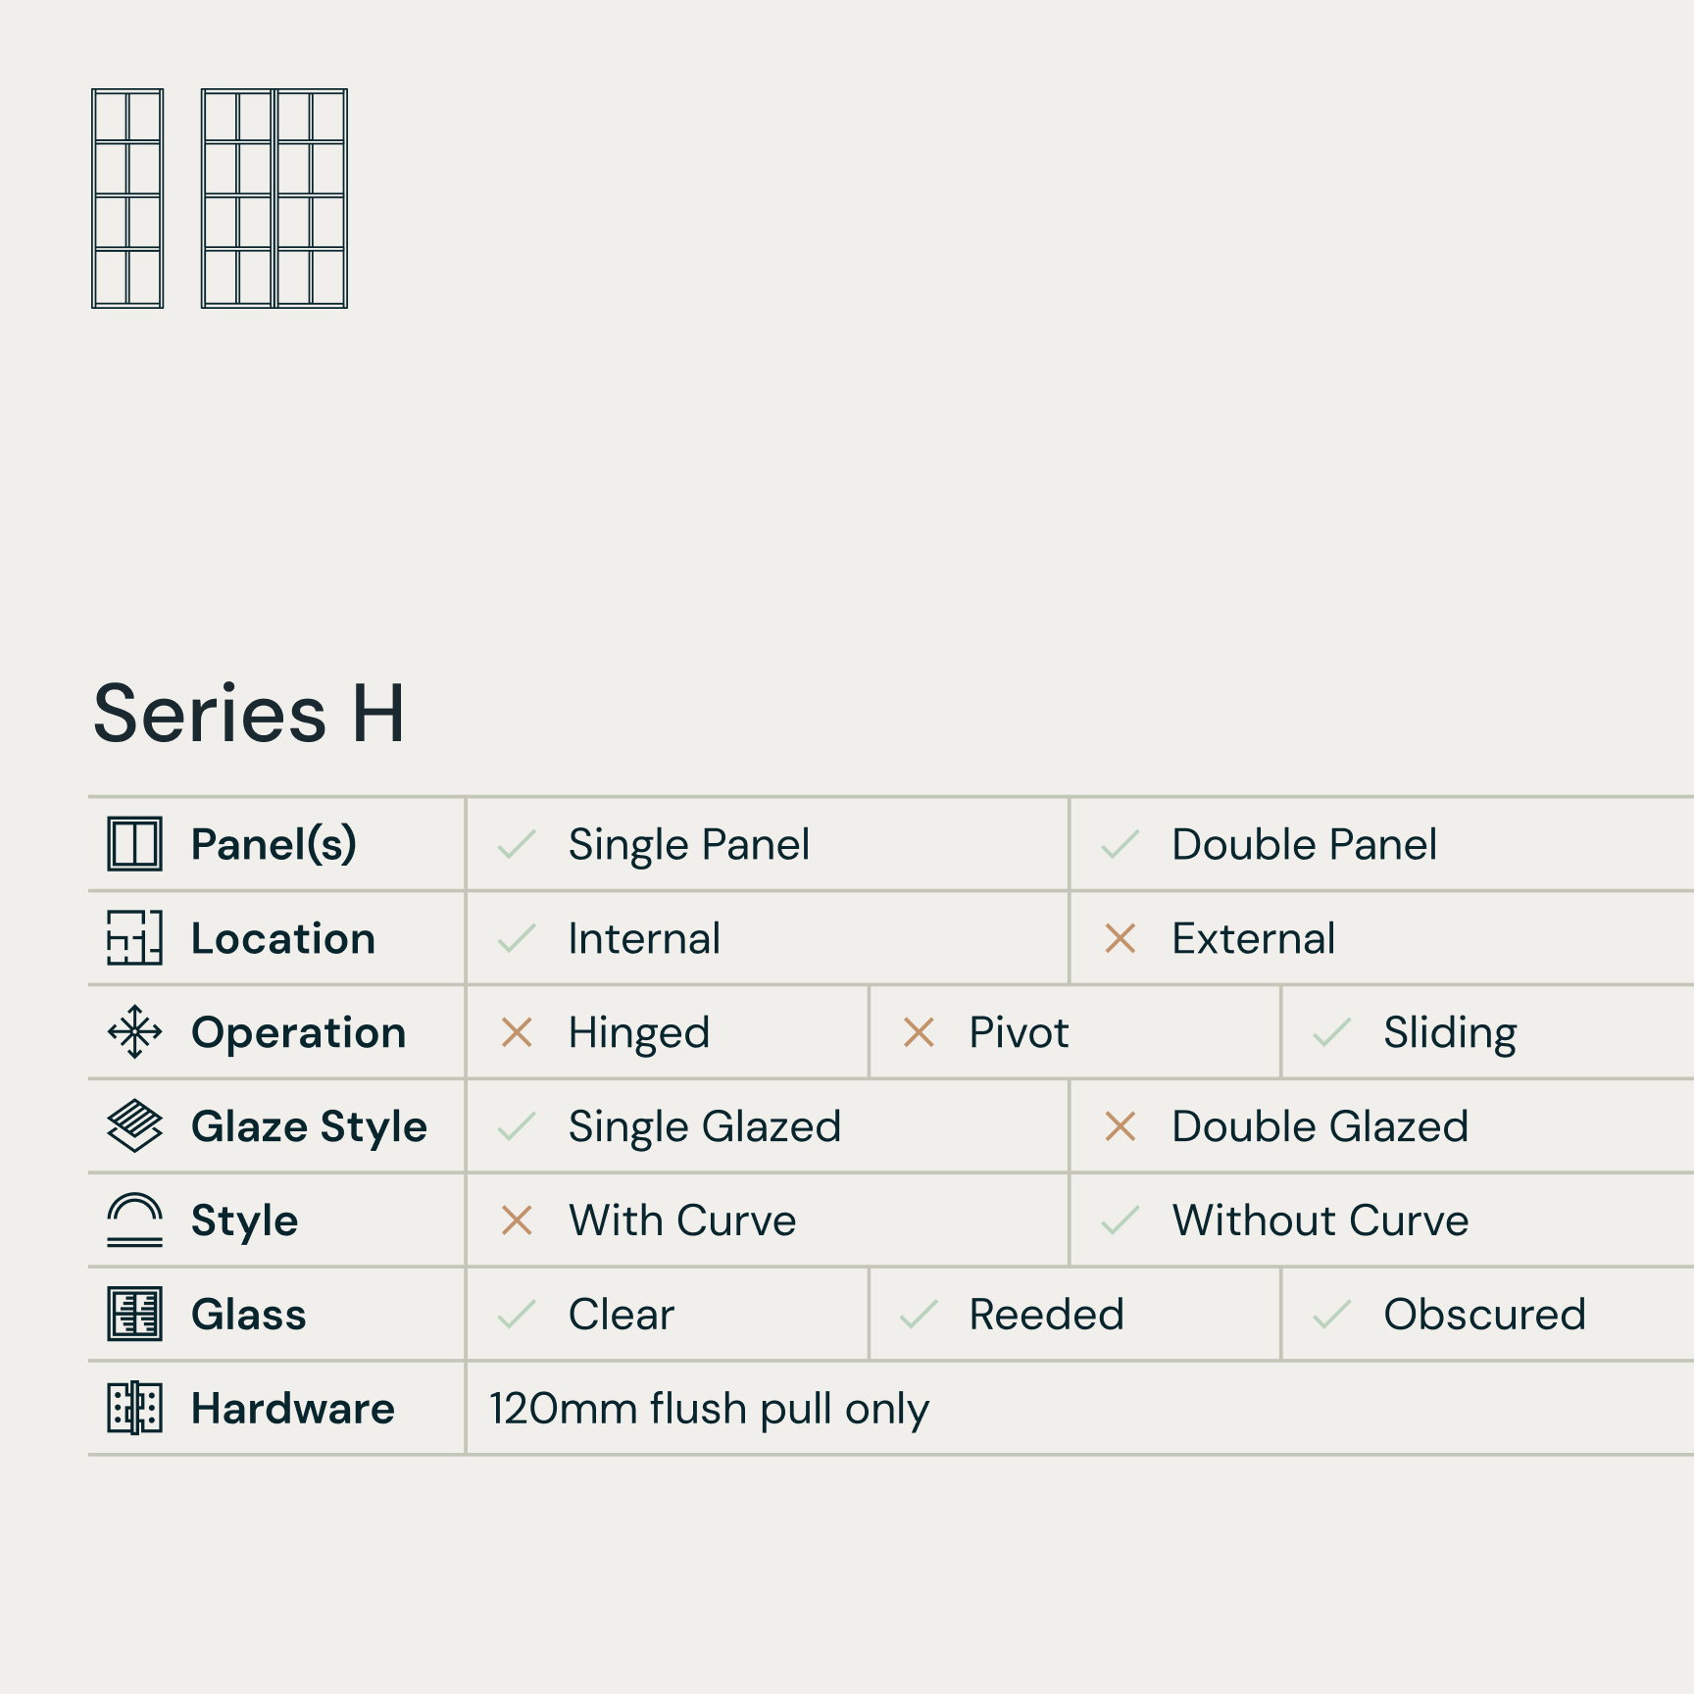The height and width of the screenshot is (1694, 1694).
Task: Click the Without Curve option
Action: pos(1320,1221)
